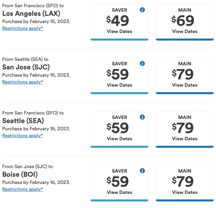Viewport: 216px width, 208px height.
Task: Click the Boise (BOI) destination heading
Action: coord(20,174)
